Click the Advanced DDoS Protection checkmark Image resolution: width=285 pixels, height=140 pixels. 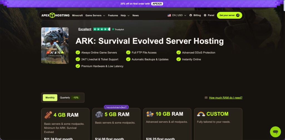point(179,52)
